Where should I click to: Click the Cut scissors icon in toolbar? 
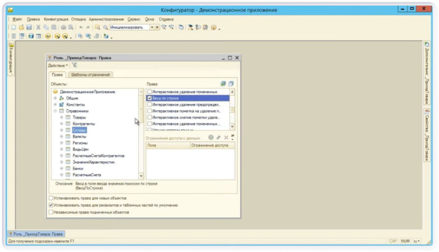tap(38, 27)
